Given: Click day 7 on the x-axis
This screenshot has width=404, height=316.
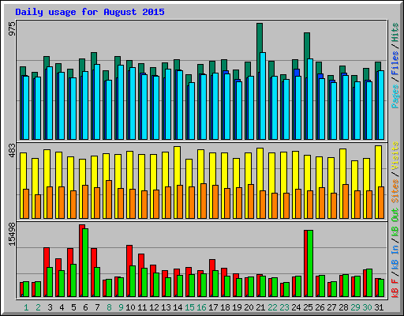Looking at the screenshot, I should pos(97,307).
